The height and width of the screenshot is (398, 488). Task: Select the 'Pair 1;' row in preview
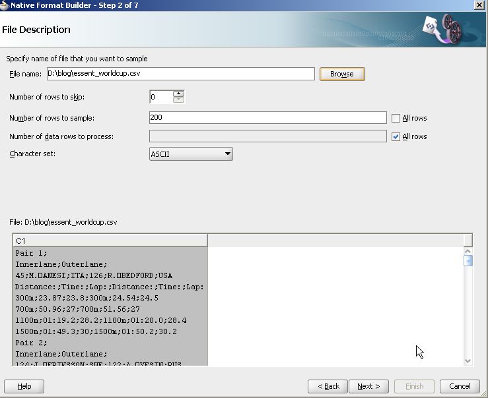coord(110,252)
